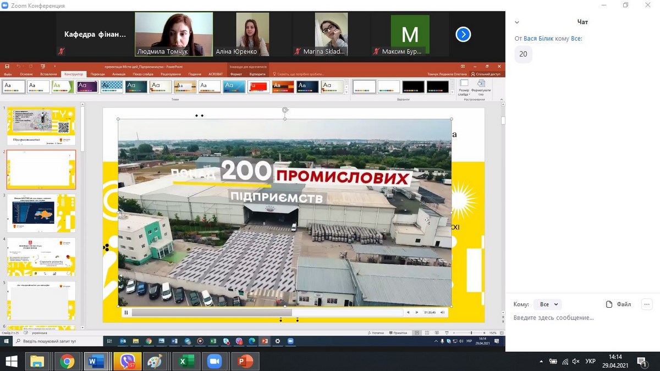Type in the chat message field
The image size is (660, 371).
[577, 318]
